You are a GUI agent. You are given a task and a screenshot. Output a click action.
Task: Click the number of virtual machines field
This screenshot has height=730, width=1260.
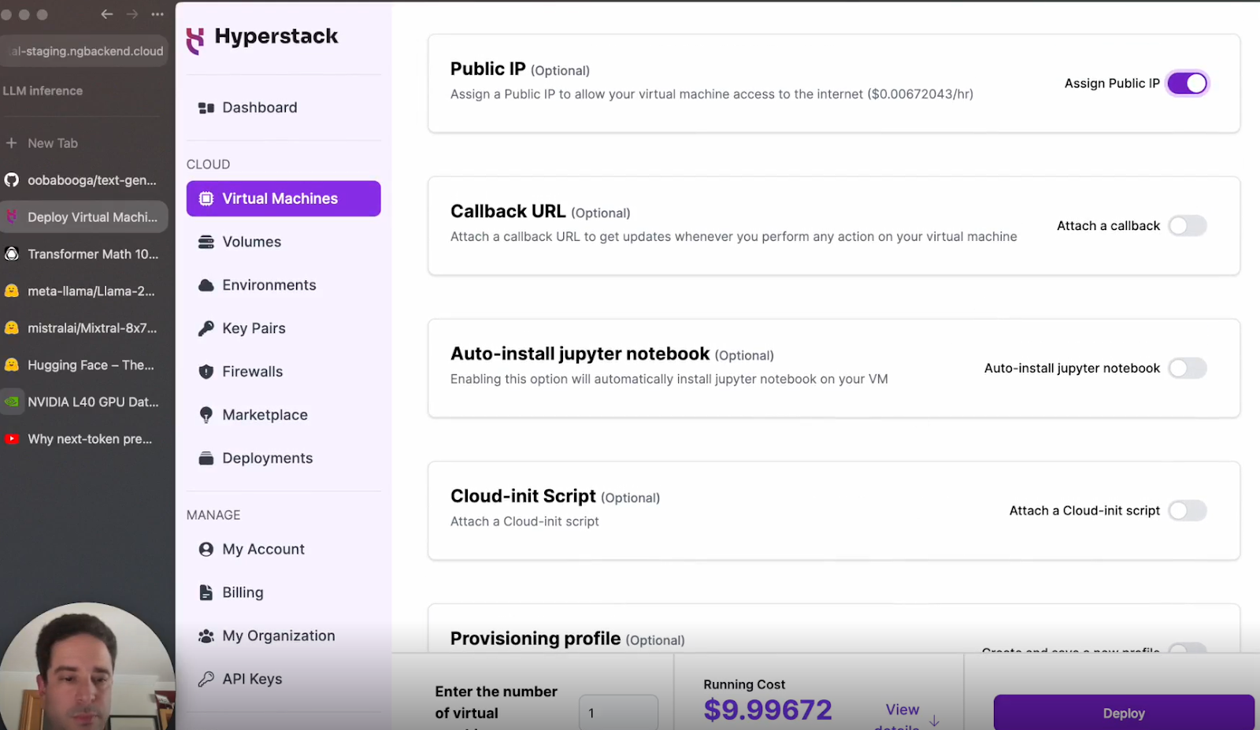[618, 713]
